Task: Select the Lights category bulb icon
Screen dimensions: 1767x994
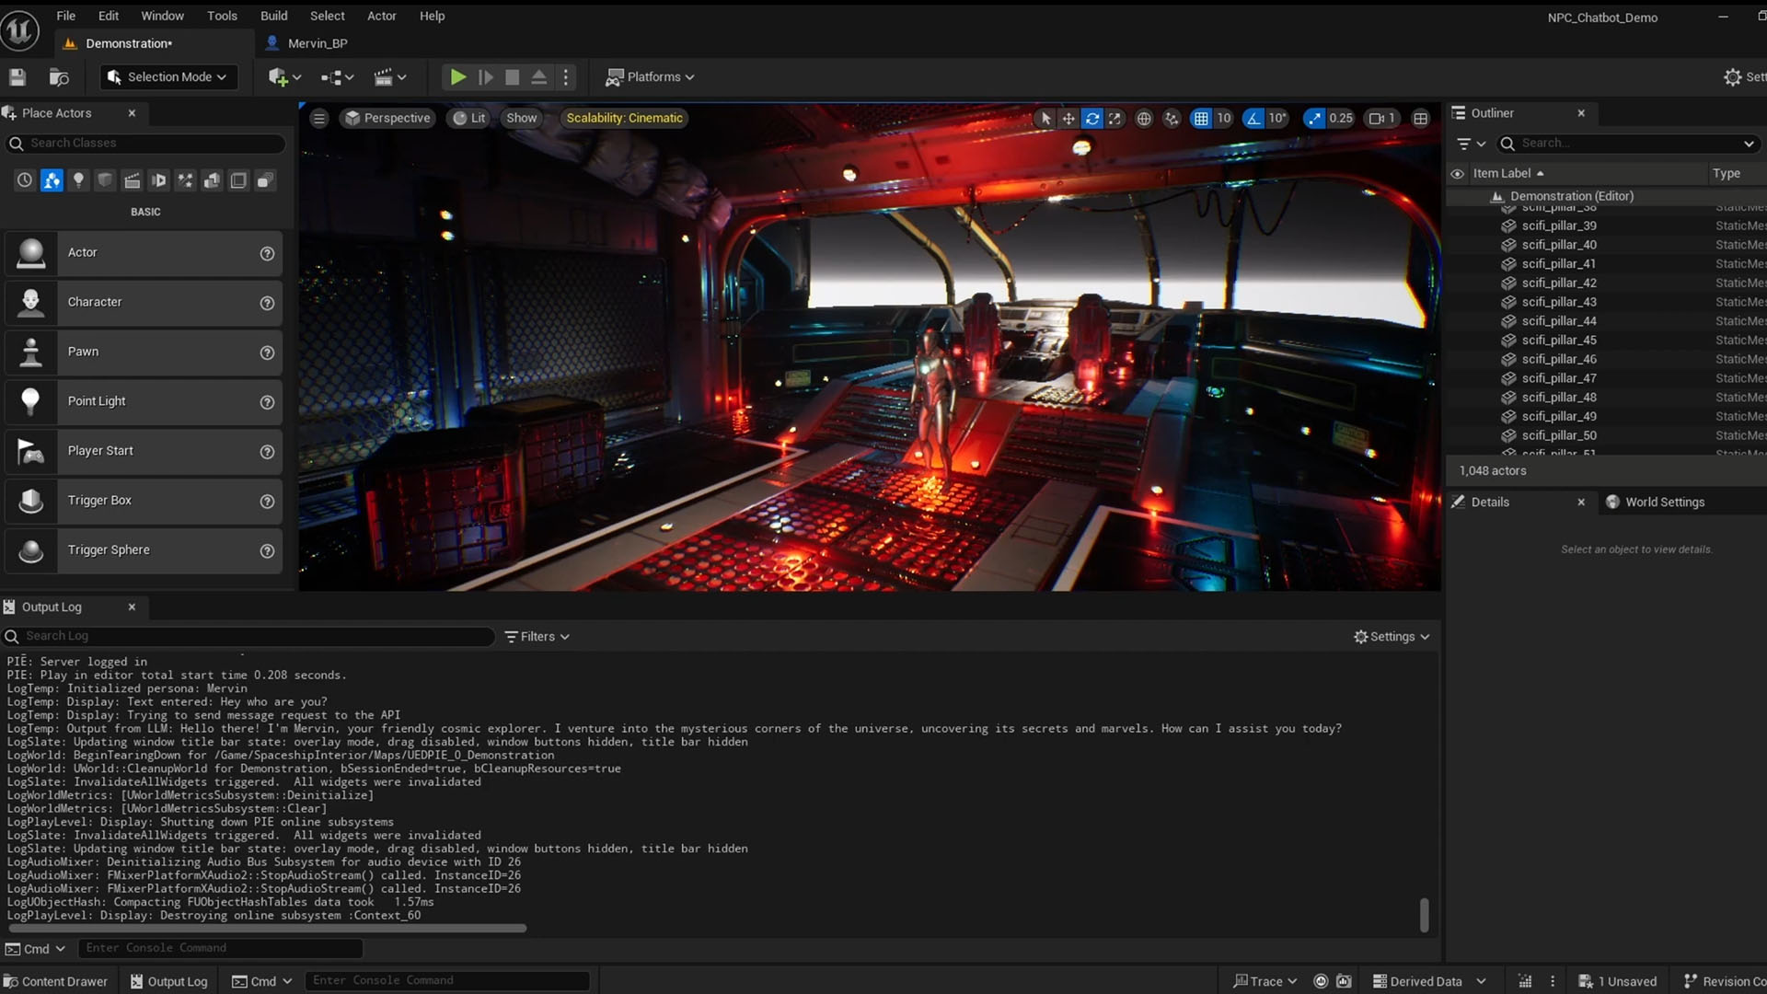Action: (78, 180)
